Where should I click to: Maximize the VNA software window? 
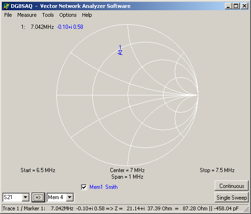pyautogui.click(x=236, y=6)
